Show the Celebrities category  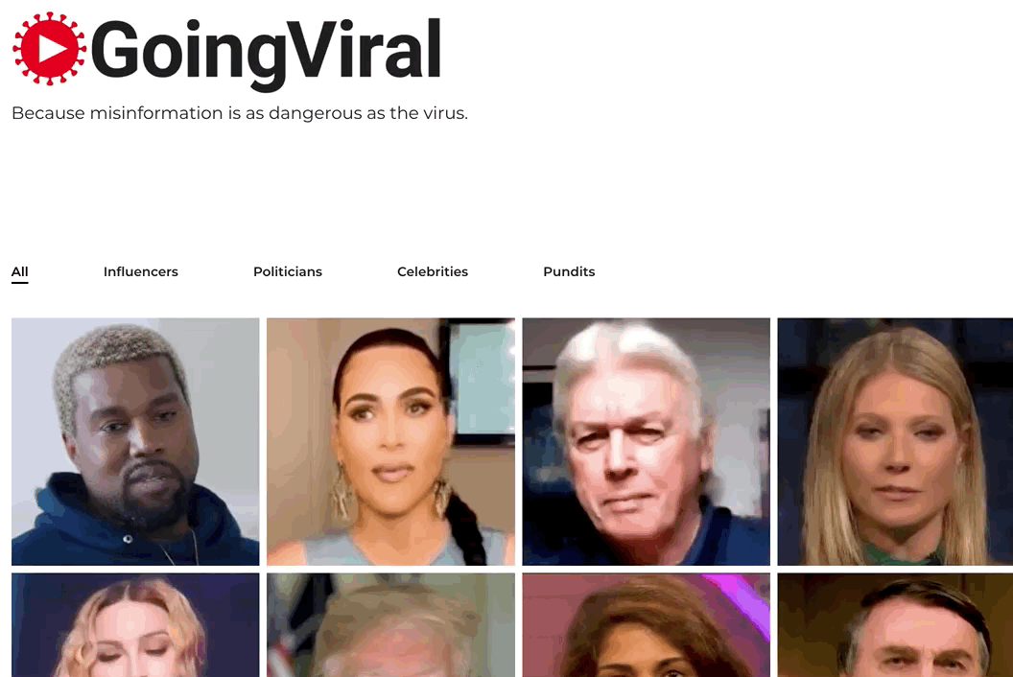click(433, 271)
